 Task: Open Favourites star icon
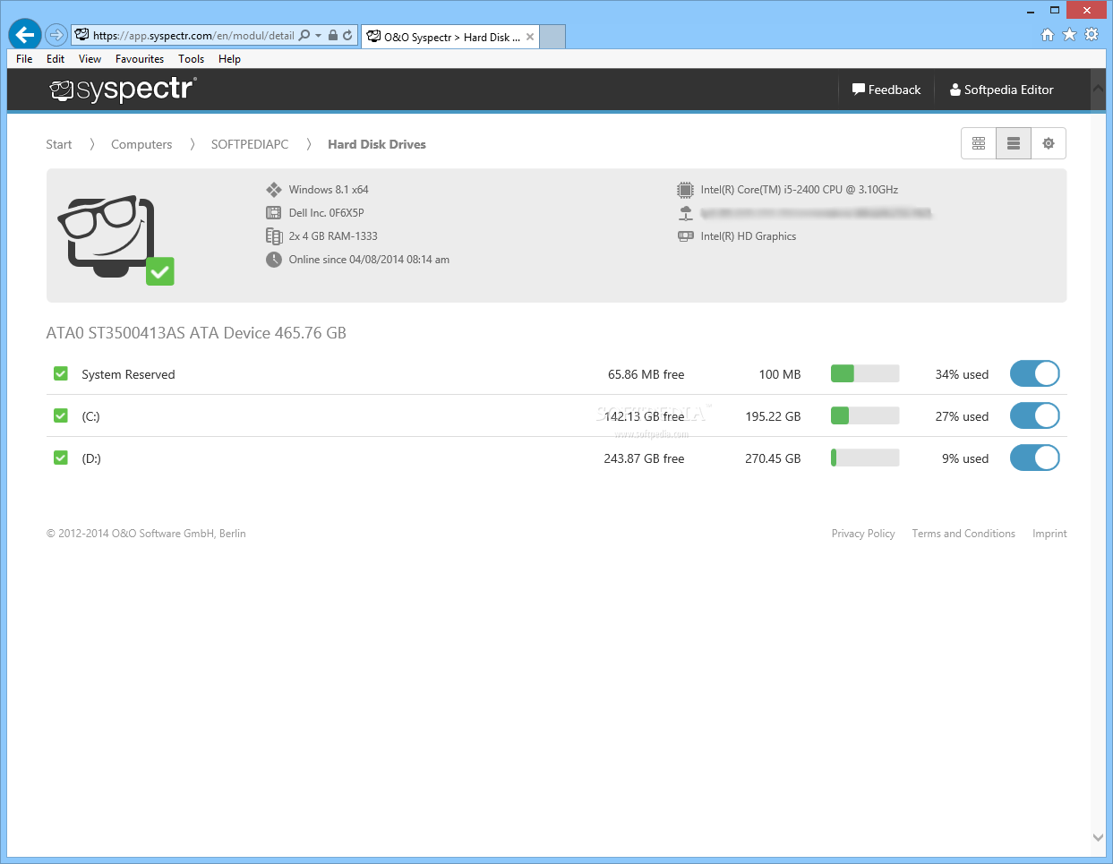(1069, 34)
